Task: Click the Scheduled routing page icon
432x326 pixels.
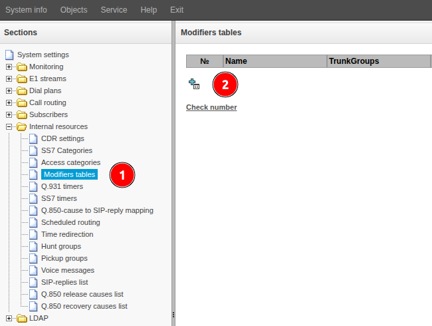Action: pyautogui.click(x=34, y=222)
